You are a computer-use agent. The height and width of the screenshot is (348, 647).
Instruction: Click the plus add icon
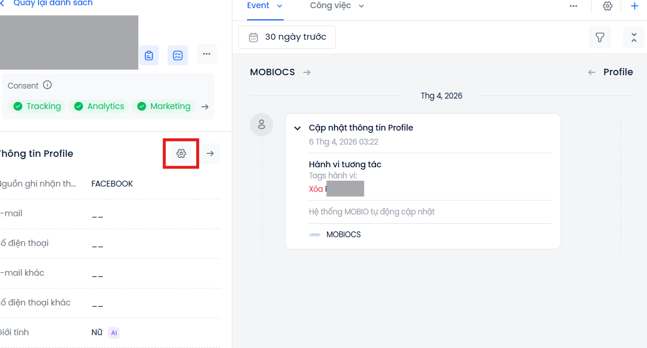[x=635, y=6]
